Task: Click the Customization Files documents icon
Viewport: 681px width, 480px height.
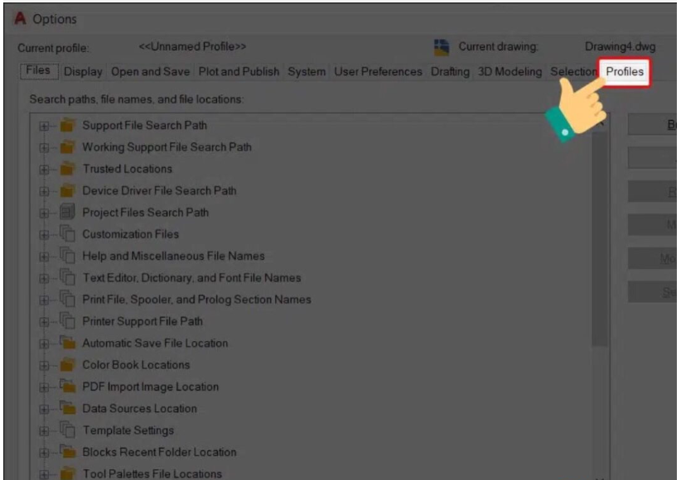Action: tap(67, 234)
